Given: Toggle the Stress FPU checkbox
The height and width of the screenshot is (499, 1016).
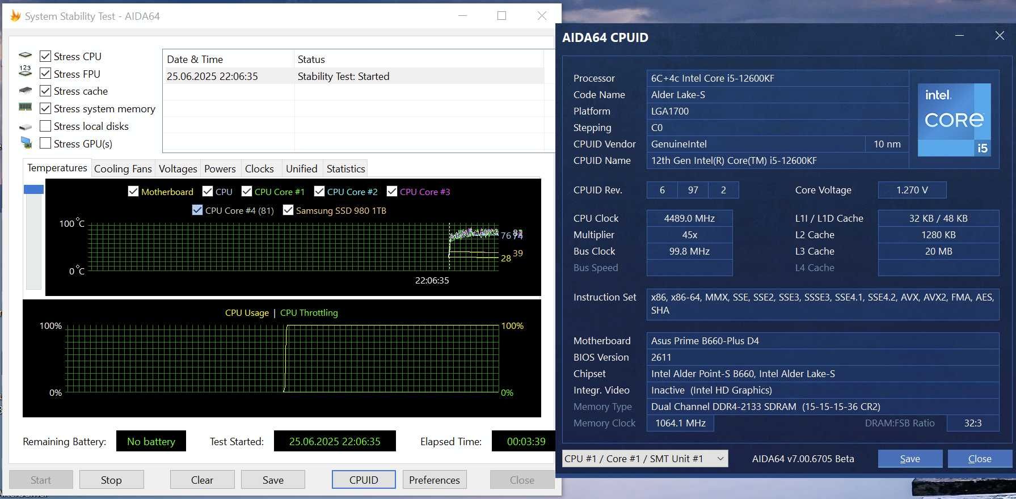Looking at the screenshot, I should point(45,74).
